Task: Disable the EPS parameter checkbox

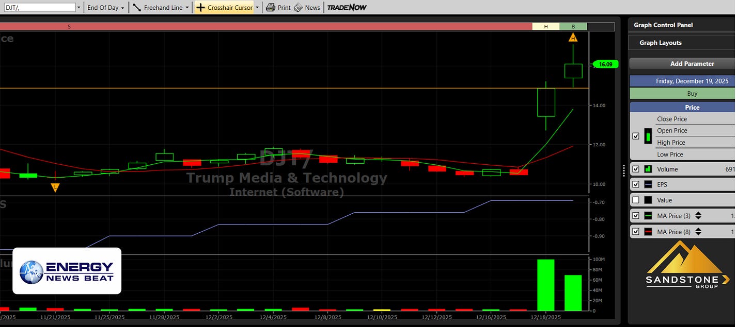Action: point(636,184)
